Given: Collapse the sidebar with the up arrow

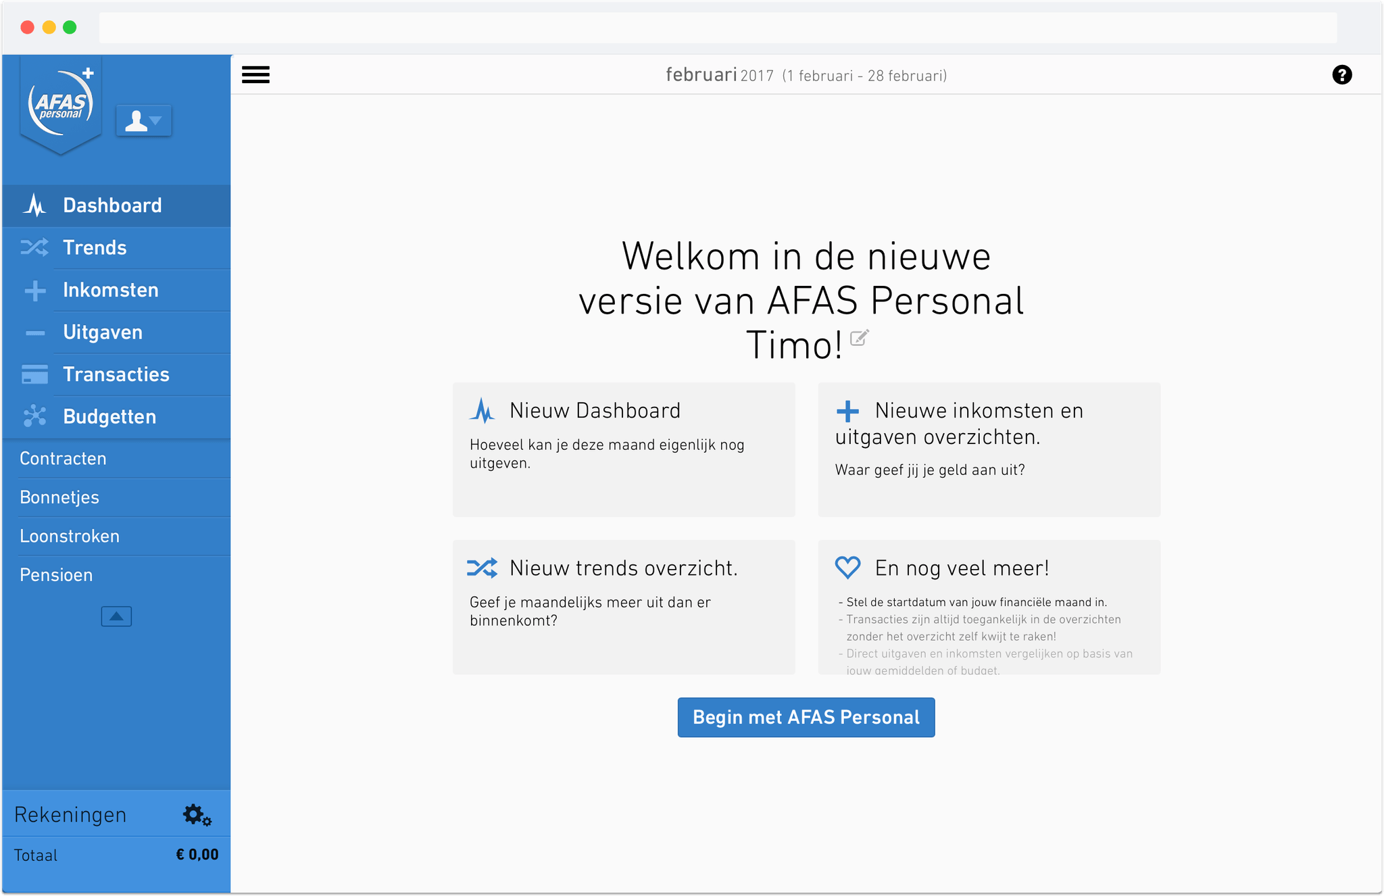Looking at the screenshot, I should pos(116,616).
